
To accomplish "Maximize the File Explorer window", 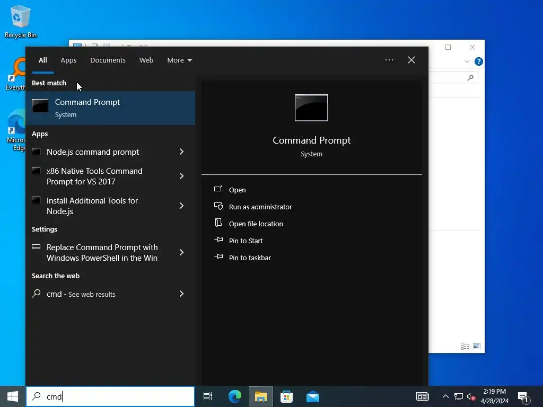I will [x=448, y=47].
